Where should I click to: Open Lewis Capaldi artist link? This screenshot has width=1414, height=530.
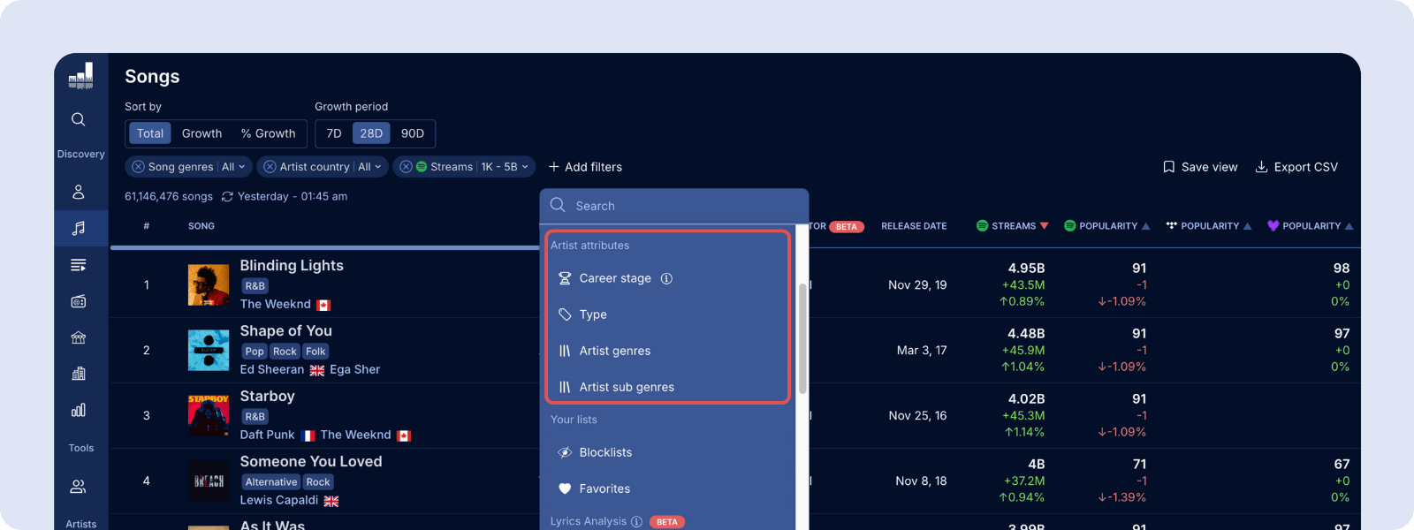click(x=279, y=500)
